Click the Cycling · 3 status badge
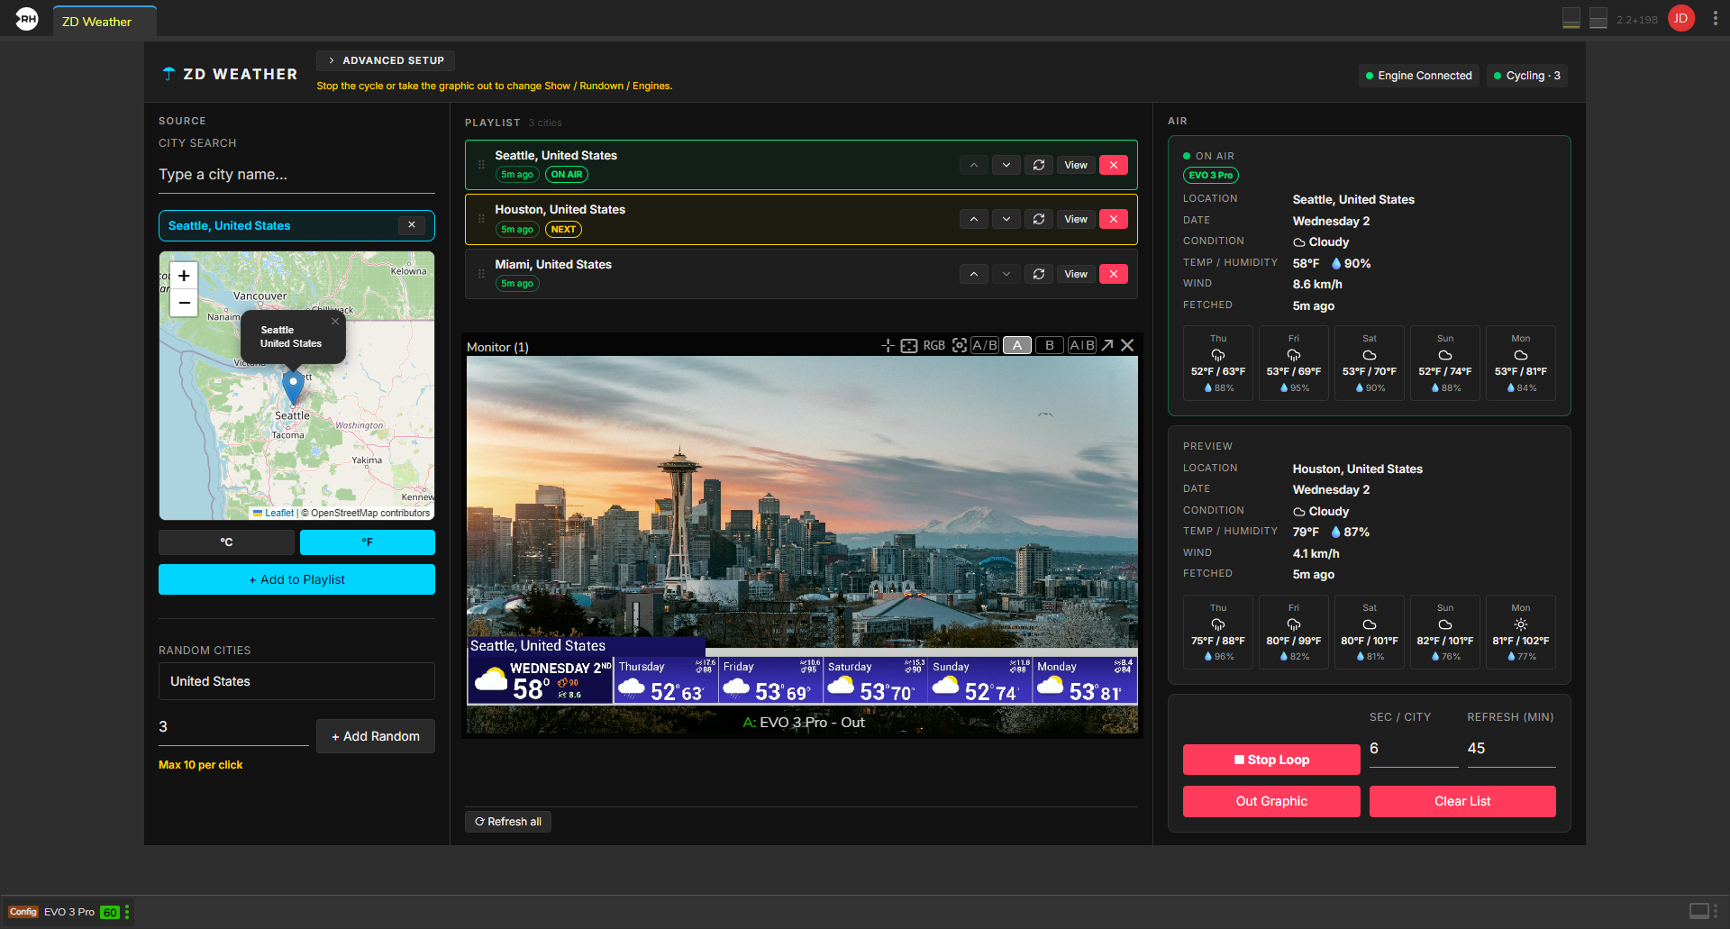Viewport: 1730px width, 929px height. [x=1527, y=76]
